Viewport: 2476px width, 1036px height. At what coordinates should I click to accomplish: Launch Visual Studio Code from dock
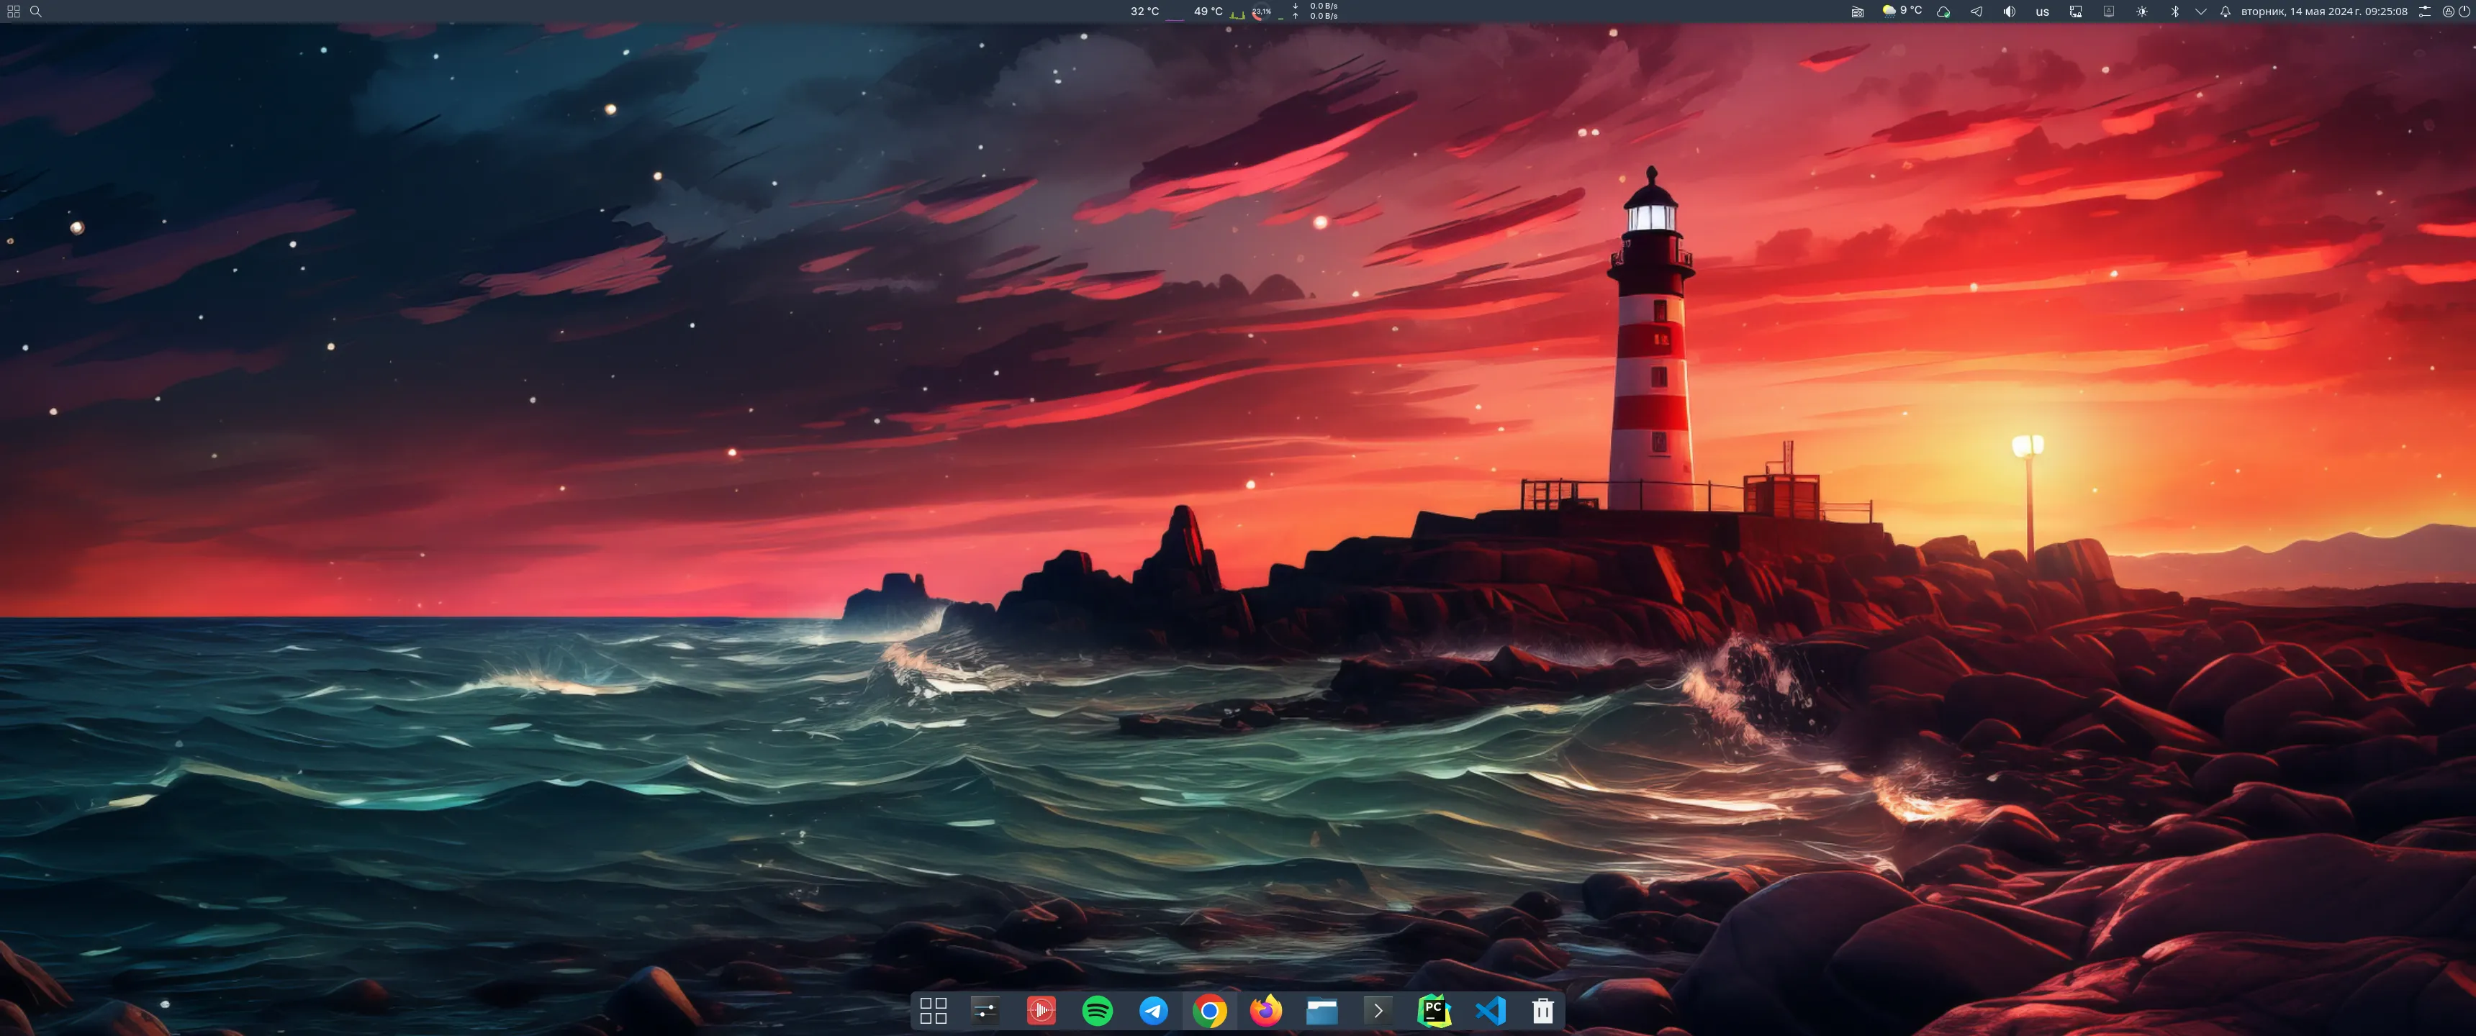tap(1490, 1010)
